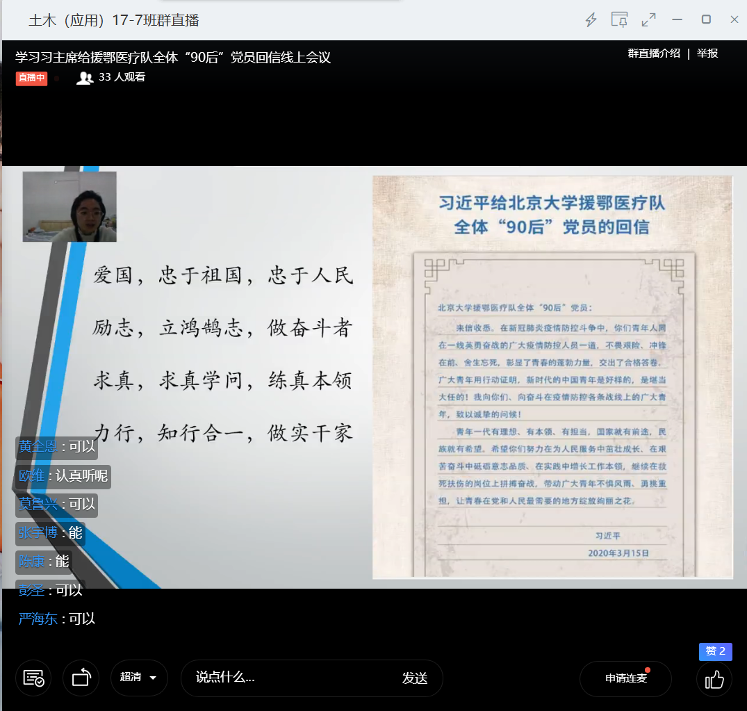
Task: Click the rotate screen icon
Action: (x=81, y=678)
